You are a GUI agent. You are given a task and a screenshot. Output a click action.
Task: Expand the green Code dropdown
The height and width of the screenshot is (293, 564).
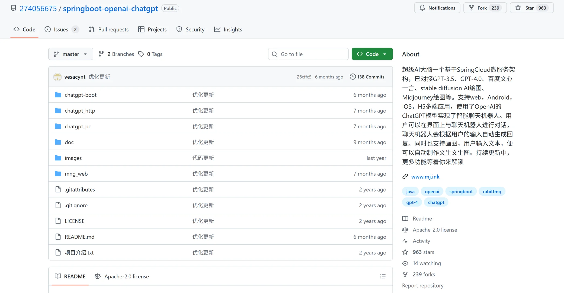pos(372,54)
